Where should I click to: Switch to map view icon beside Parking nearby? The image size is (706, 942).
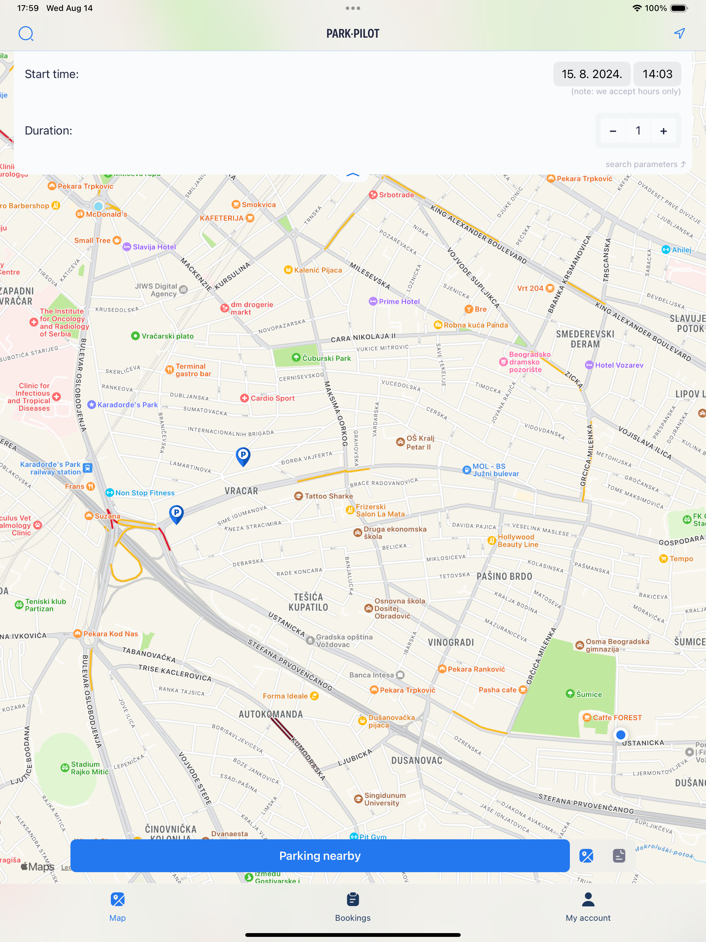586,855
